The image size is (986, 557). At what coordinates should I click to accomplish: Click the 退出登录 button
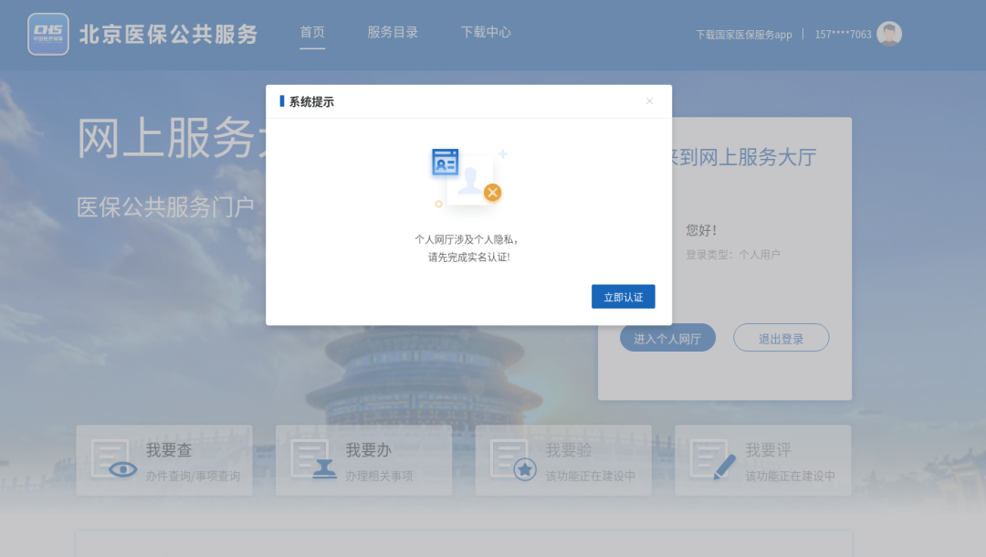[781, 338]
